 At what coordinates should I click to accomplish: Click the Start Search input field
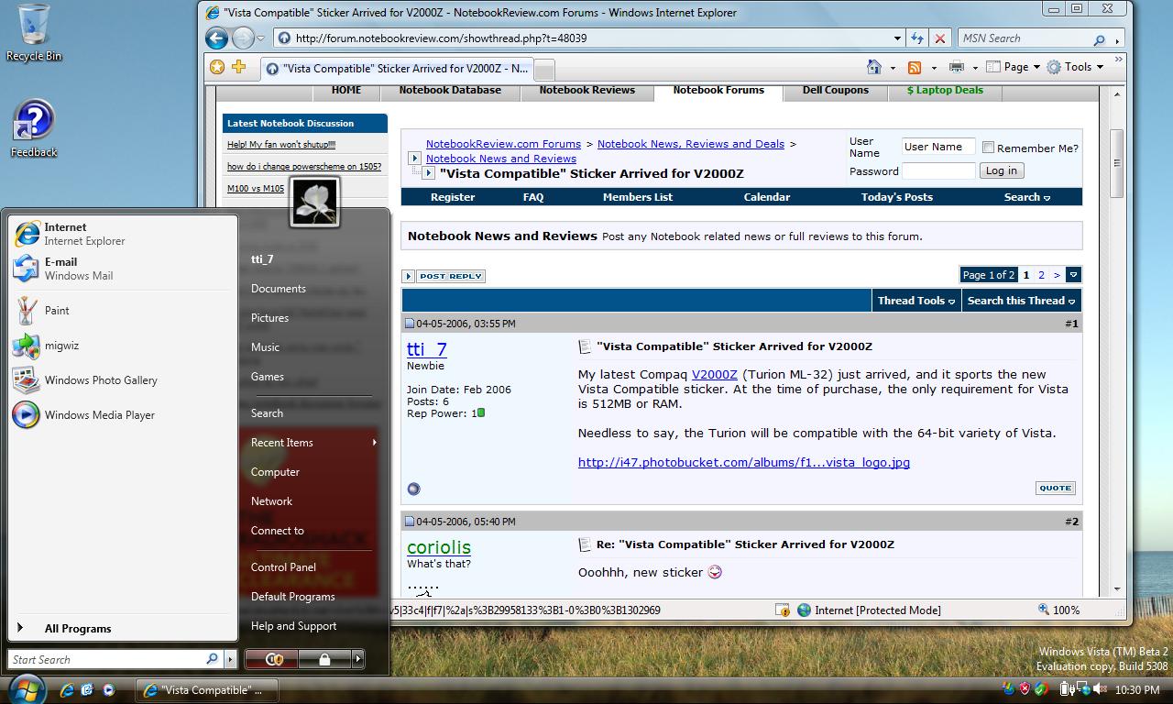[x=107, y=659]
